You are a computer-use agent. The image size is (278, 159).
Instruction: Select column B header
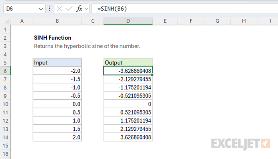[57, 21]
